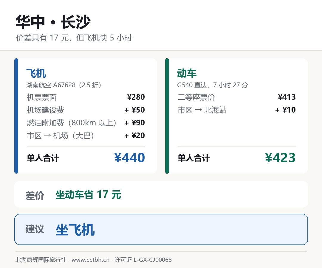
Task: Click train info G540 直达，7 小时 27 分
Action: pyautogui.click(x=213, y=85)
